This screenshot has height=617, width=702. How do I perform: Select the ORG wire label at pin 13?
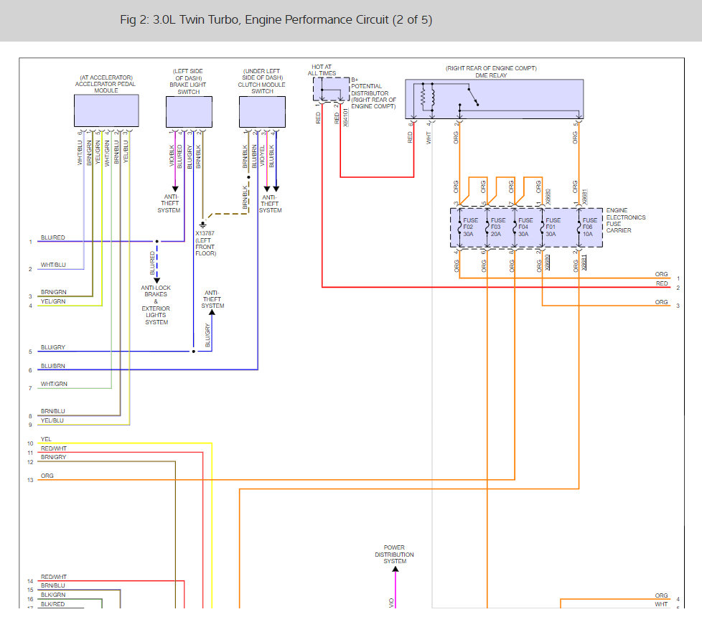47,476
